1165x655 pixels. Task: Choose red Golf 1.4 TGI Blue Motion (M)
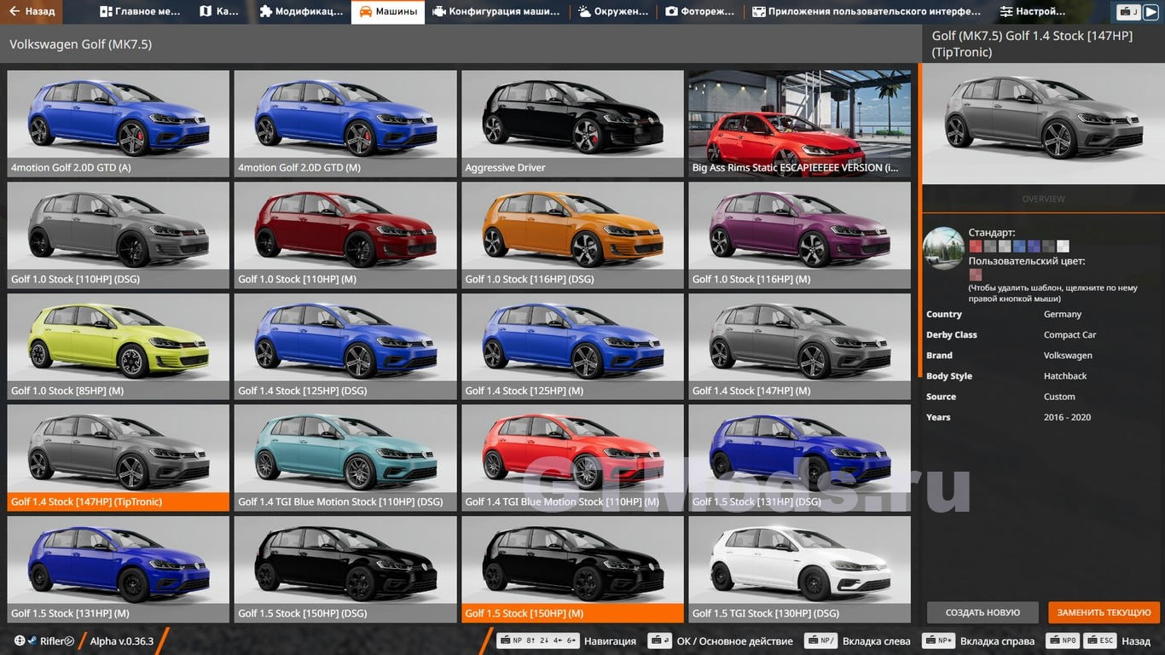point(573,458)
